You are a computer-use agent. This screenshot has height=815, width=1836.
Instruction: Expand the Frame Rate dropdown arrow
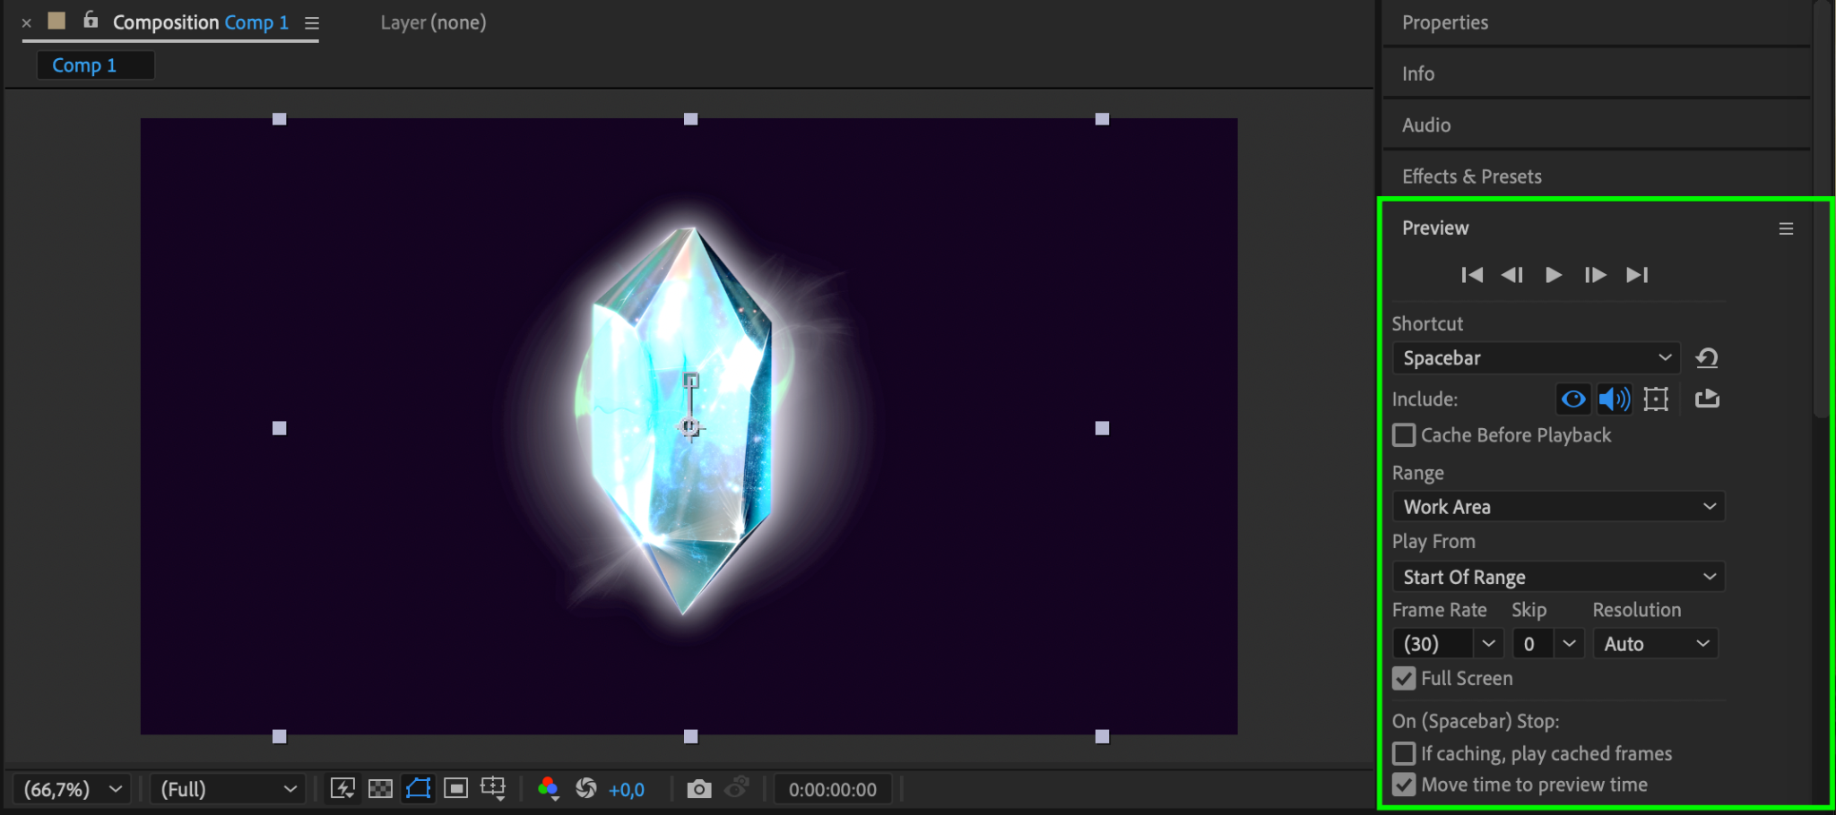1488,644
